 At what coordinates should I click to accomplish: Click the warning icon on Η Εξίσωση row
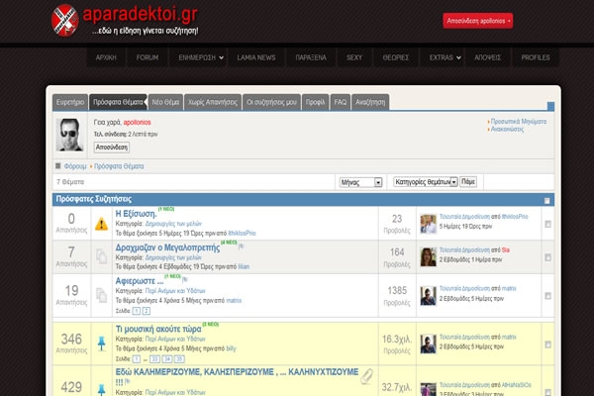101,224
